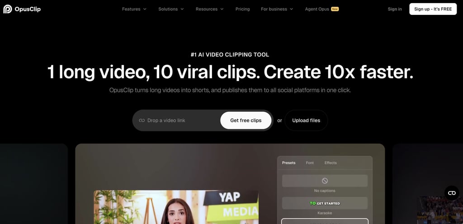
Task: Go to the Pricing page
Action: [x=242, y=9]
